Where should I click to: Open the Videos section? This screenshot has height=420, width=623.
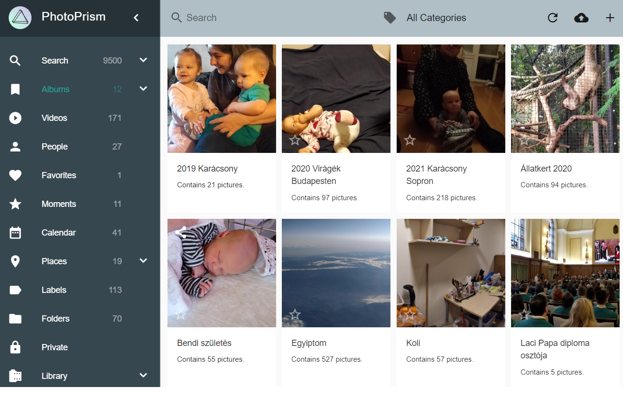coord(54,118)
